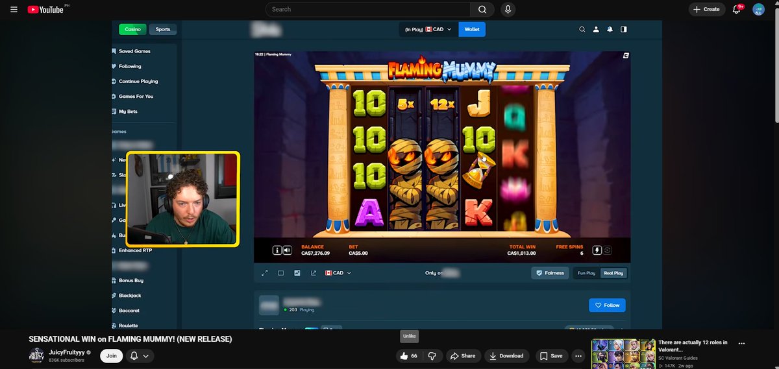Unlike the video with thumbs up

(x=409, y=355)
